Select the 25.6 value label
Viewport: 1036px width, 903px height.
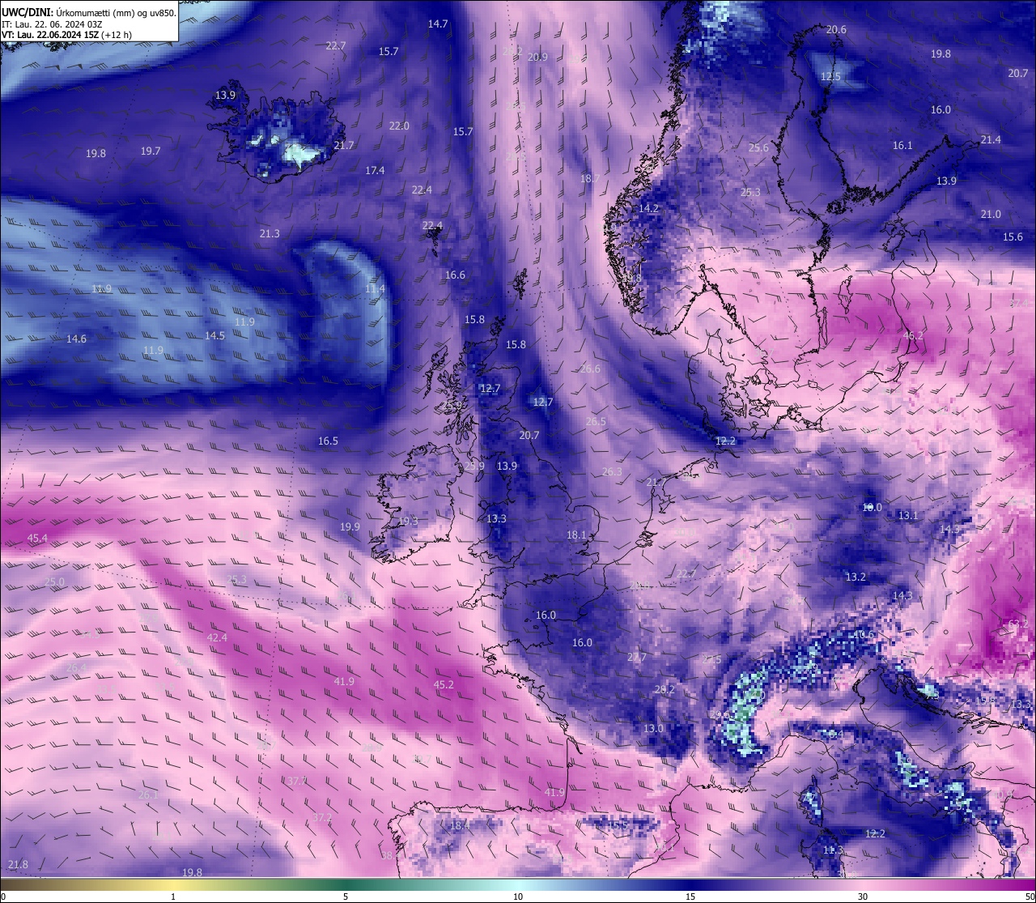click(x=758, y=148)
